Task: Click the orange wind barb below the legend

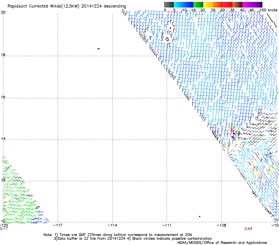Action: pyautogui.click(x=199, y=19)
